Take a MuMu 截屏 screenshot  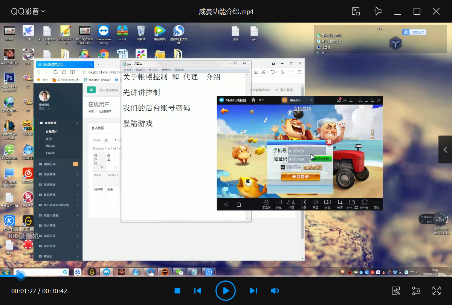point(340,204)
